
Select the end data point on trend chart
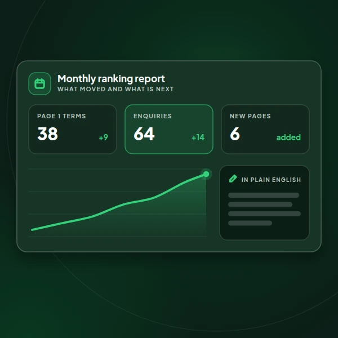tap(206, 174)
